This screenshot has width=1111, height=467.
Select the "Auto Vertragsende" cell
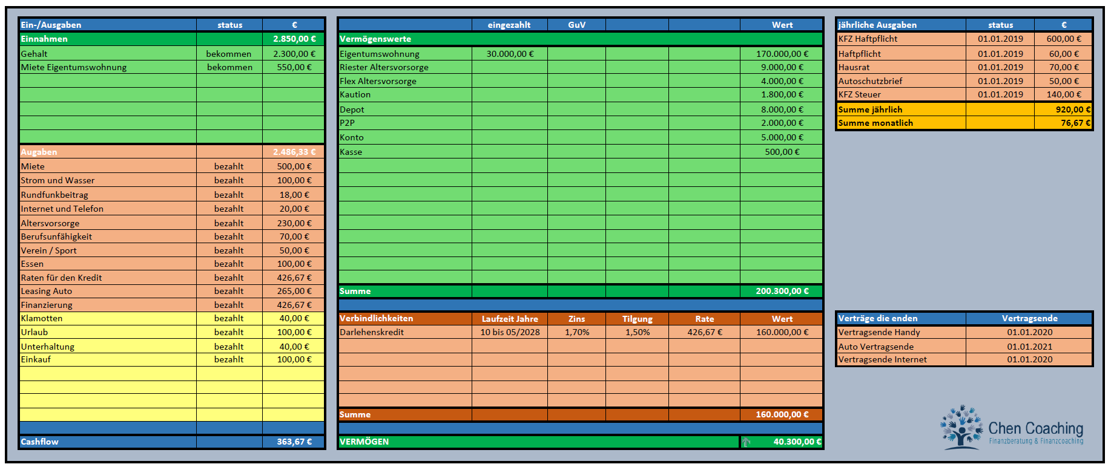[901, 347]
